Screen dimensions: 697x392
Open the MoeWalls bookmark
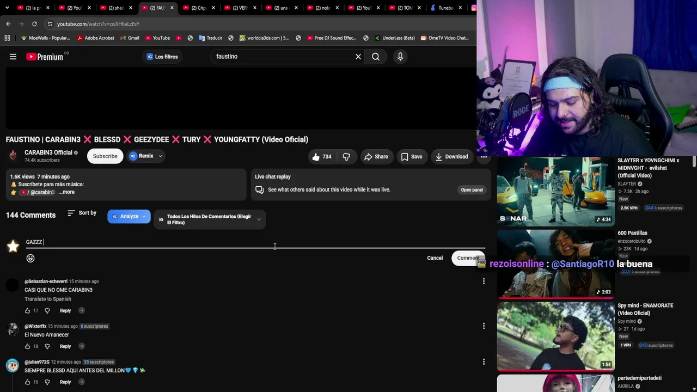point(45,38)
